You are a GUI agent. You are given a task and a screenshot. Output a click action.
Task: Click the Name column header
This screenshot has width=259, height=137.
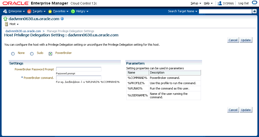138,73
